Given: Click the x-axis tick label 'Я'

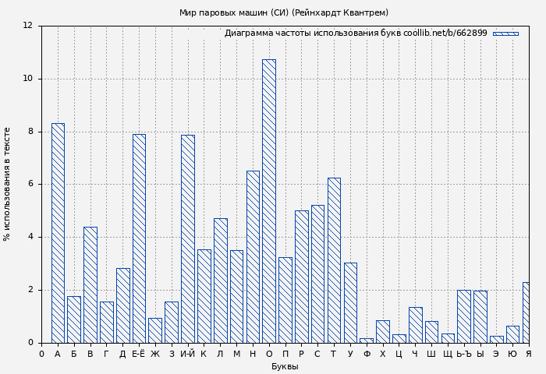Looking at the screenshot, I should pos(528,355).
